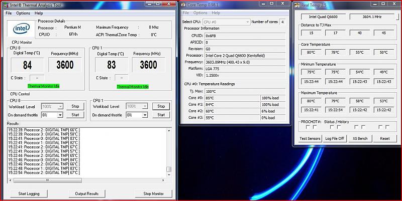Click the Processor field showing Q6600 (Kentsfield)
The width and height of the screenshot is (402, 201).
(245, 56)
